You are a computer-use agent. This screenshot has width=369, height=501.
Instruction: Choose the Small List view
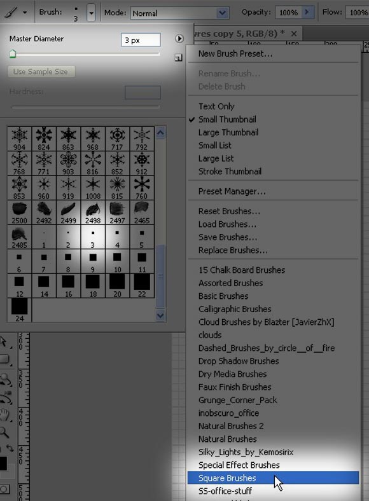point(214,146)
